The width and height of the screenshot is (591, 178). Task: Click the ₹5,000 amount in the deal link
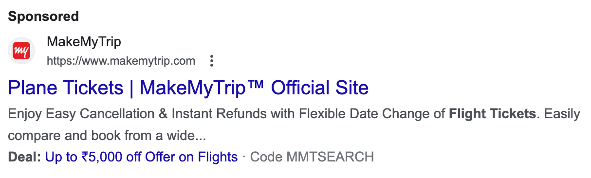[x=102, y=157]
